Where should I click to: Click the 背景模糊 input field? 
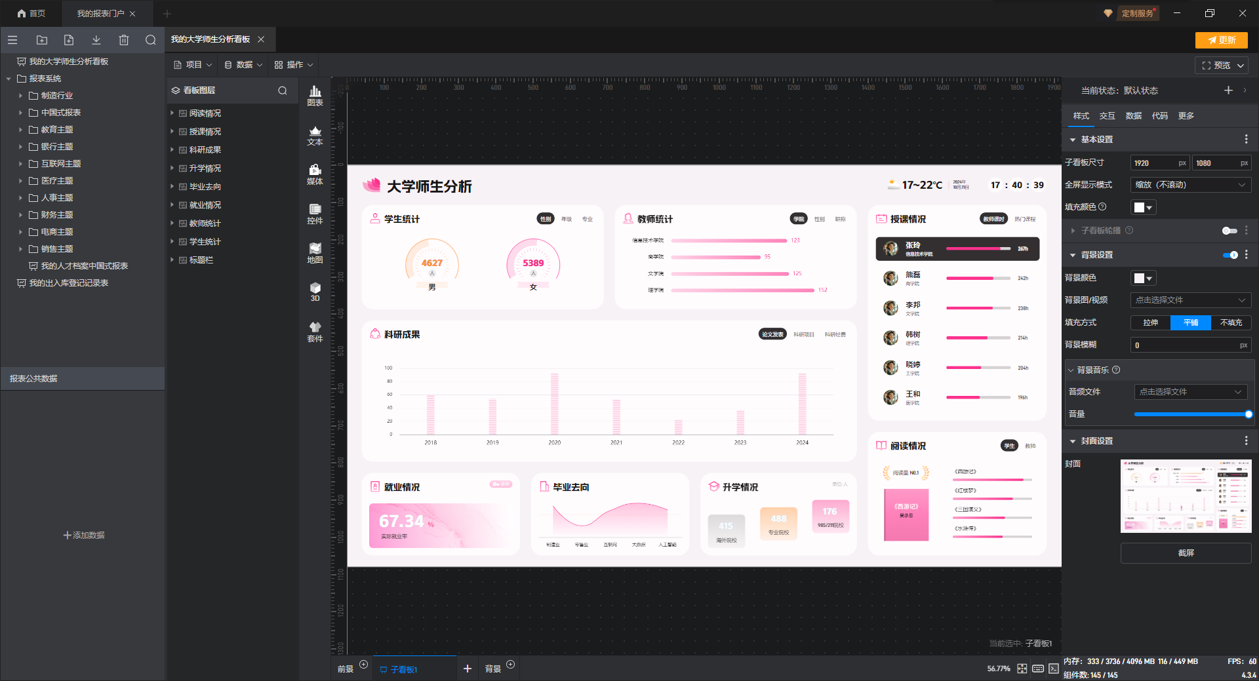(1191, 345)
